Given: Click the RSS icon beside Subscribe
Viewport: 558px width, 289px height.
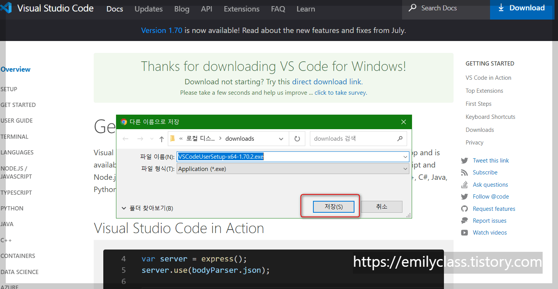Looking at the screenshot, I should (x=465, y=172).
